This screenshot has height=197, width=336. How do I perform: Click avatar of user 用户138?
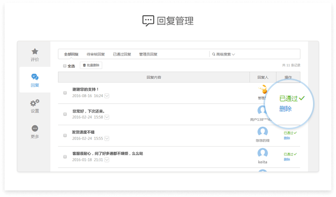pyautogui.click(x=262, y=110)
